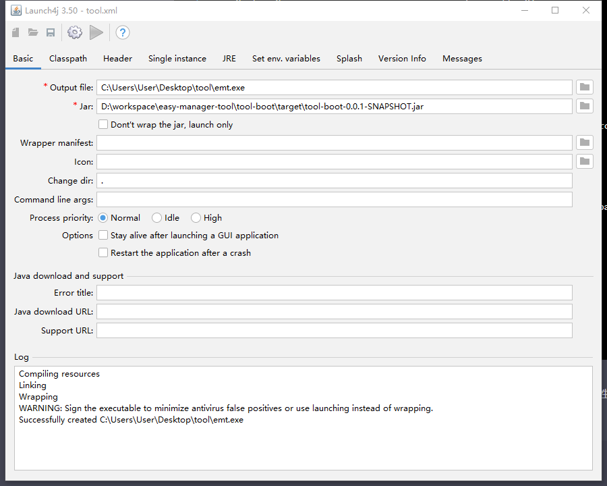Test the wrapper with the play icon

pyautogui.click(x=96, y=32)
